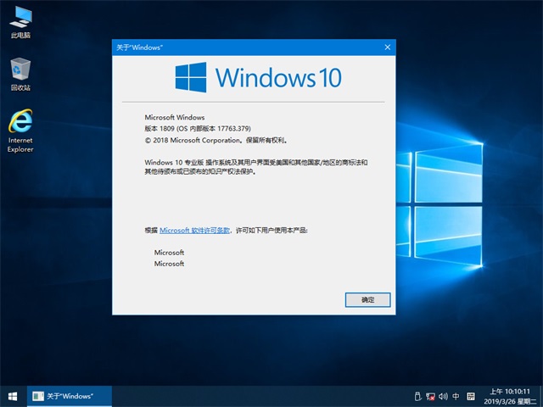Click the first Microsoft licensee name

pos(169,253)
